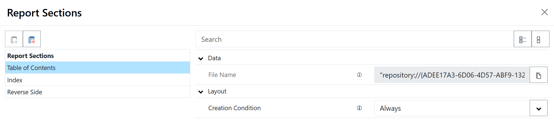
Task: Click the File Name repository path field
Action: [451, 75]
